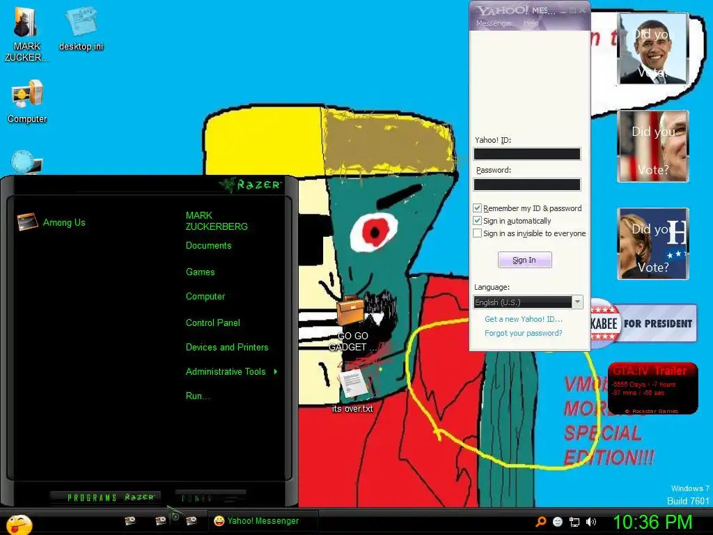The image size is (713, 535).
Task: Click the Sign In button
Action: click(x=525, y=260)
